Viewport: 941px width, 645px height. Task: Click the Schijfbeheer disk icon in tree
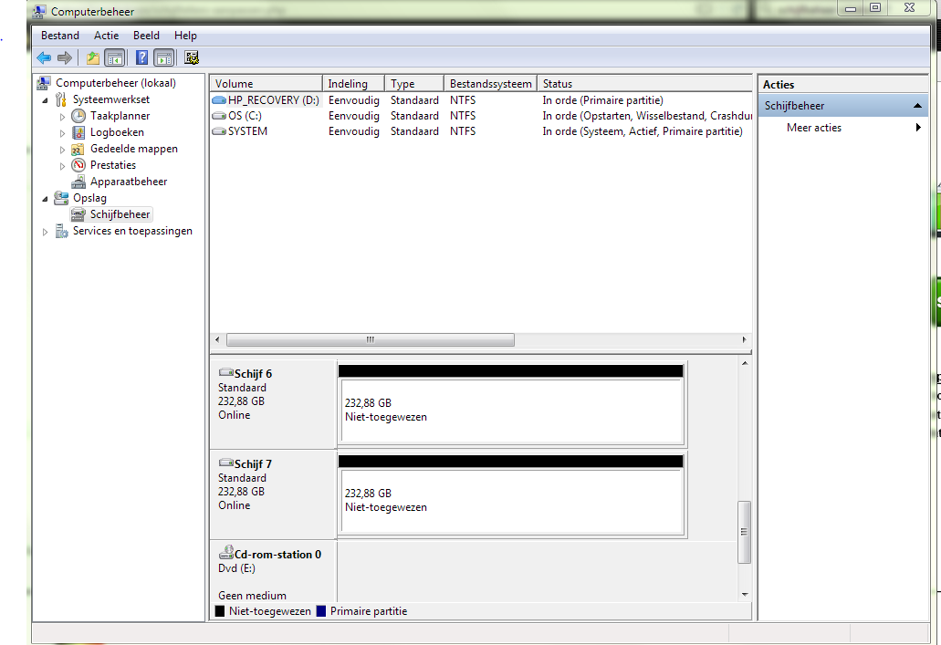(78, 214)
